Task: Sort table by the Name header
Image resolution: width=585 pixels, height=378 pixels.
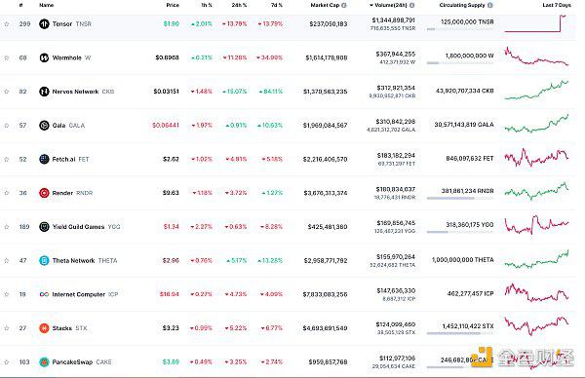Action: coord(46,5)
